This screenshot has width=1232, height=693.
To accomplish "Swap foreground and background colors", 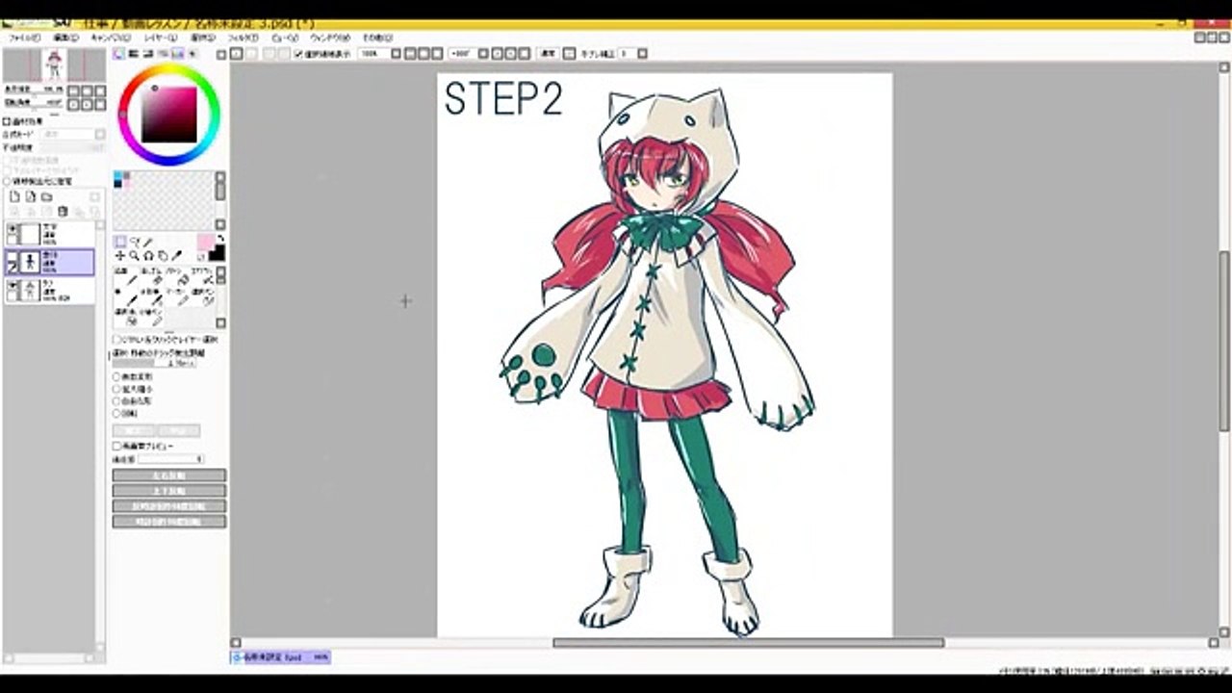I will [219, 239].
